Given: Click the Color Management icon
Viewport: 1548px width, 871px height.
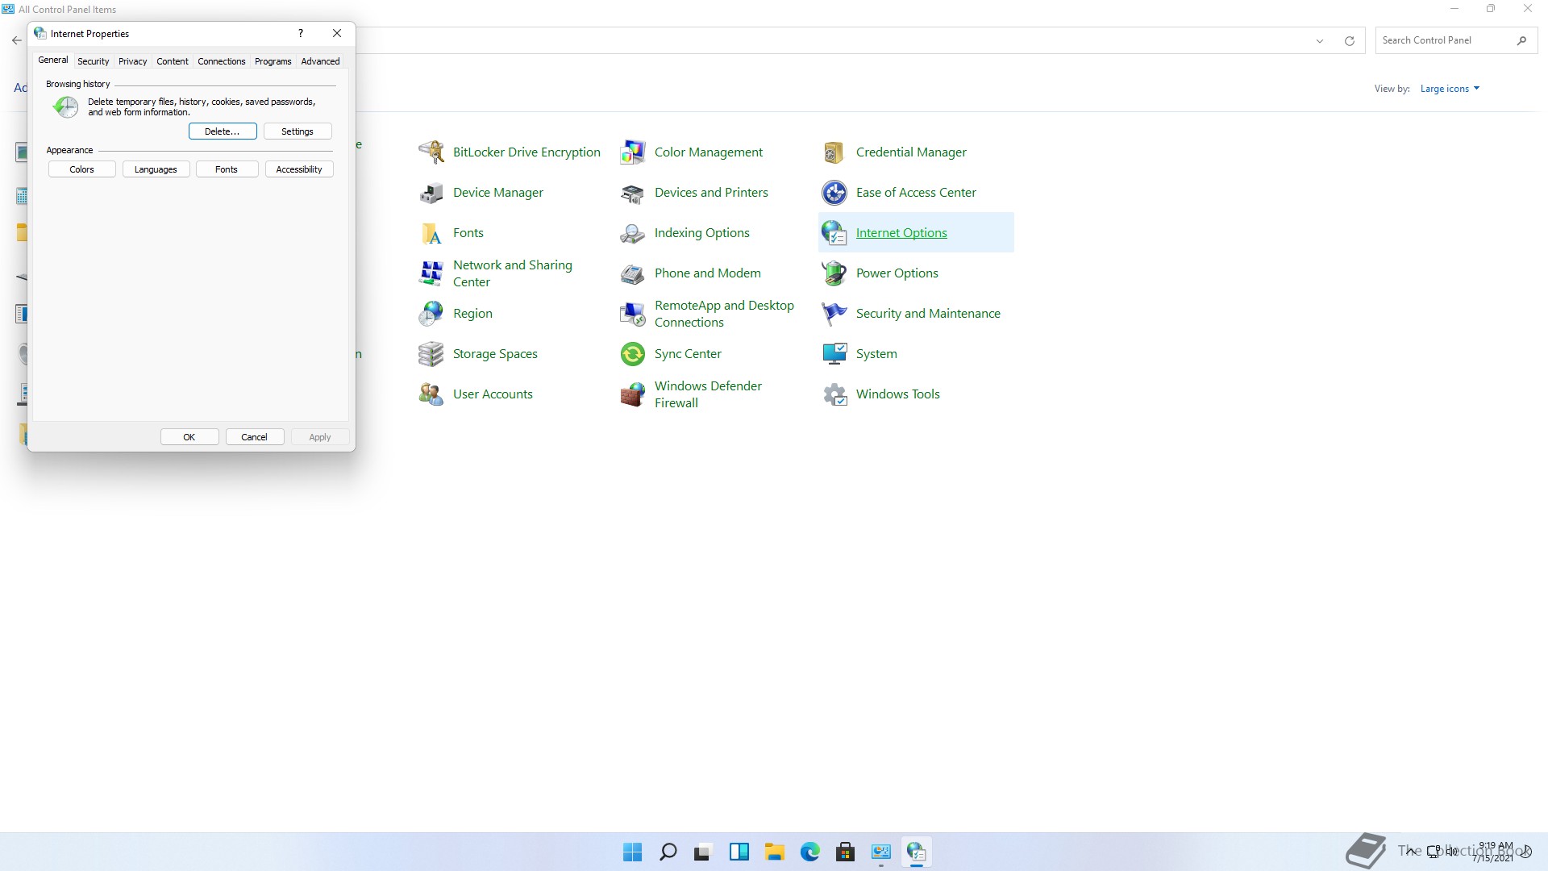Looking at the screenshot, I should tap(633, 152).
